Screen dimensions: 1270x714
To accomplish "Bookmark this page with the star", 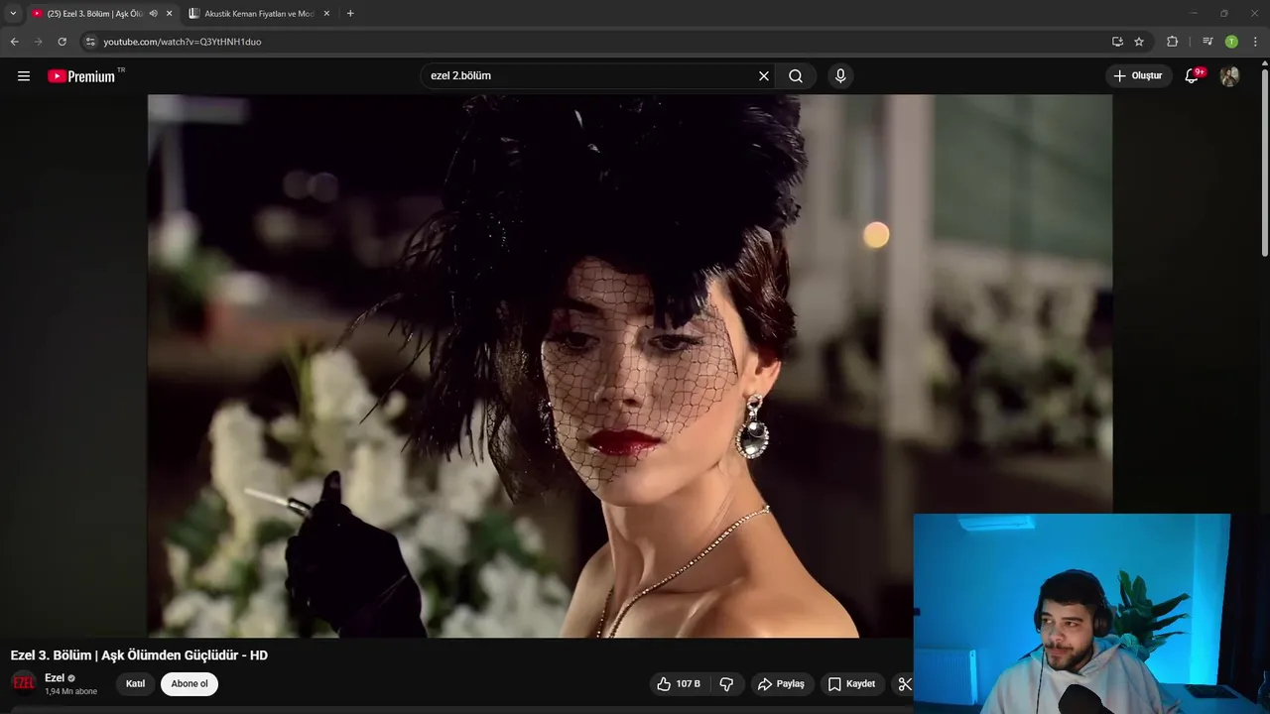I will pos(1139,42).
